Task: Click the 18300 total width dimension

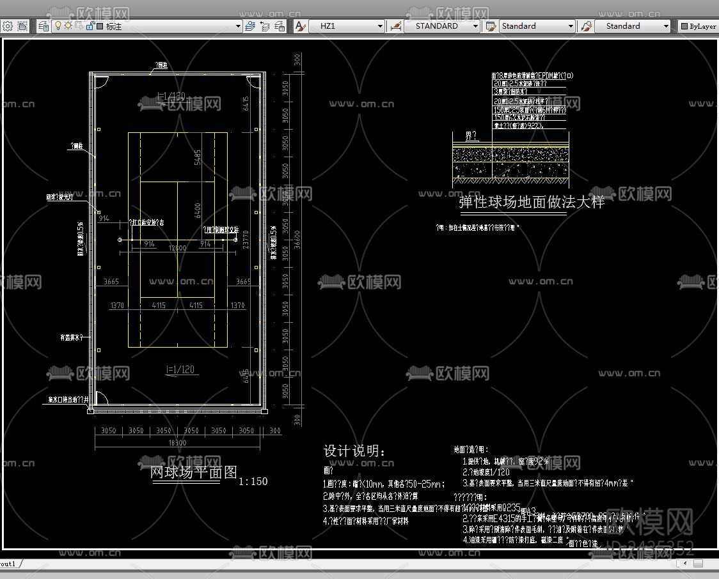Action: tap(177, 442)
